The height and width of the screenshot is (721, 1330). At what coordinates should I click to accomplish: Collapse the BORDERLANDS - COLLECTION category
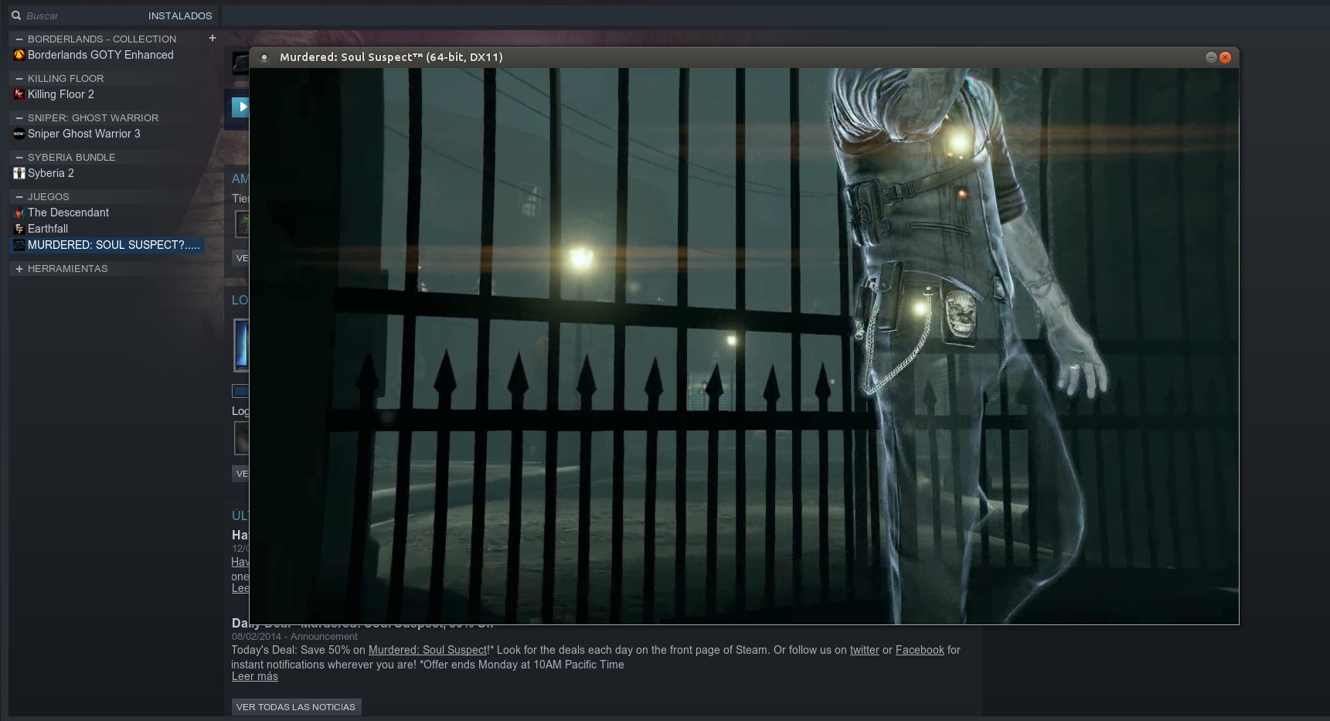(19, 39)
